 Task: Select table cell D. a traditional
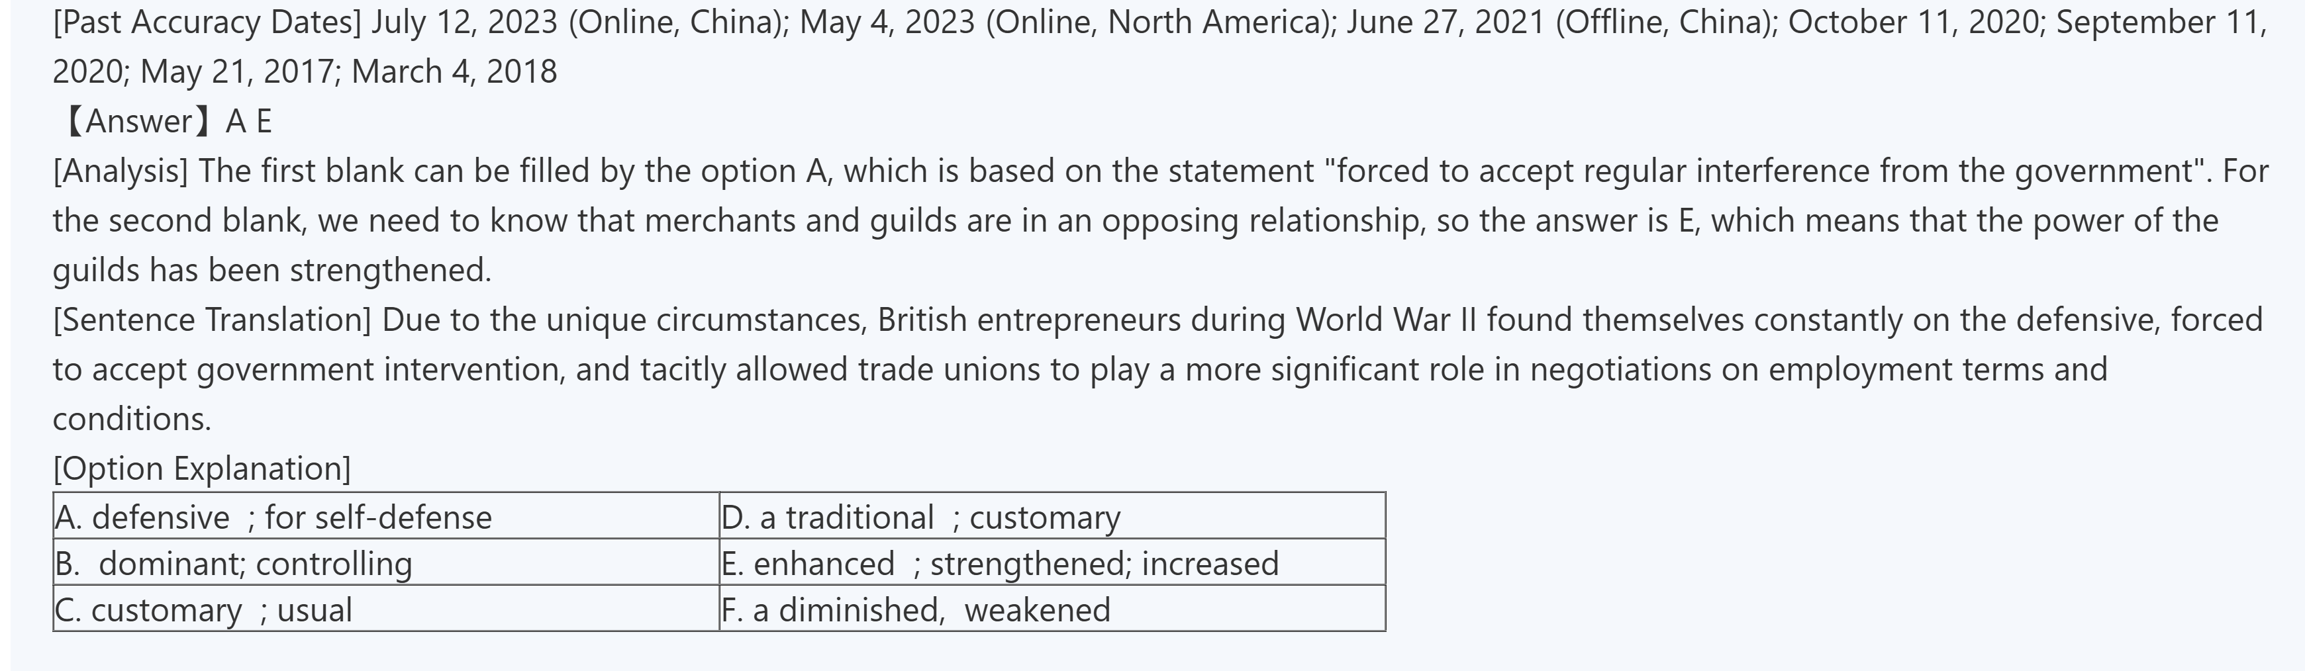(x=1052, y=517)
